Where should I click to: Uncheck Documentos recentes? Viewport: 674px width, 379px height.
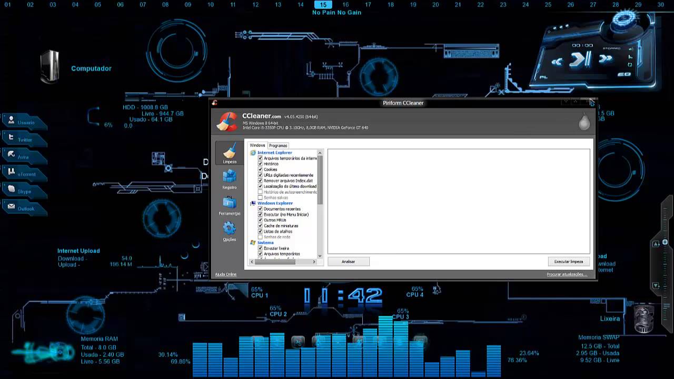[260, 209]
